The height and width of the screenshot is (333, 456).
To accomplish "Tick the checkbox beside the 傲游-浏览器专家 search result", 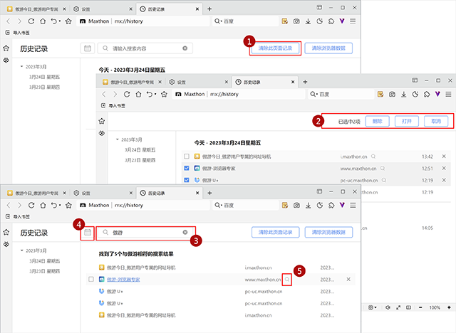I will [91, 280].
